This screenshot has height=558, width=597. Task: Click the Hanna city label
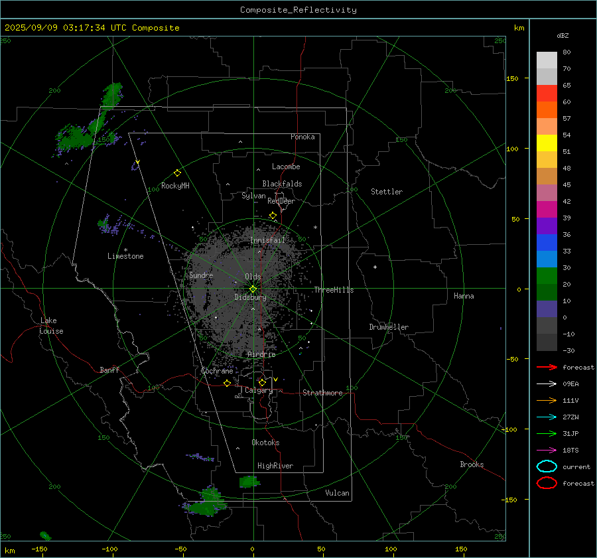point(464,296)
